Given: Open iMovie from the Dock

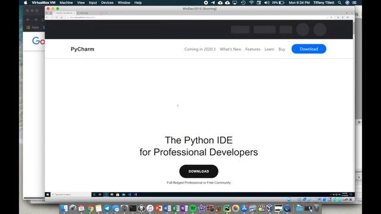Looking at the screenshot, I should (201, 208).
